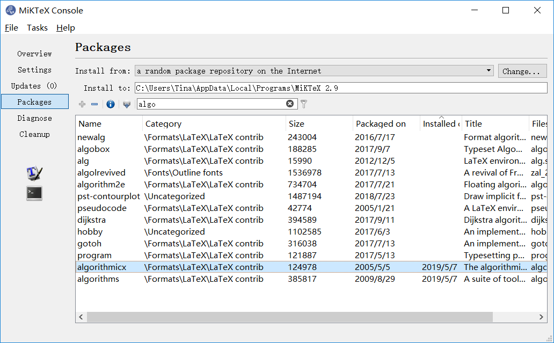
Task: Open the command prompt terminal icon
Action: tap(34, 193)
